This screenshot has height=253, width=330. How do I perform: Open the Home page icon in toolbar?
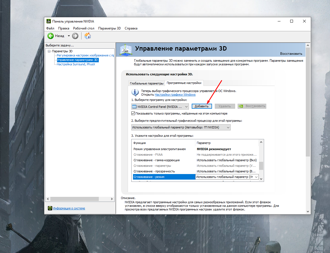click(x=88, y=36)
